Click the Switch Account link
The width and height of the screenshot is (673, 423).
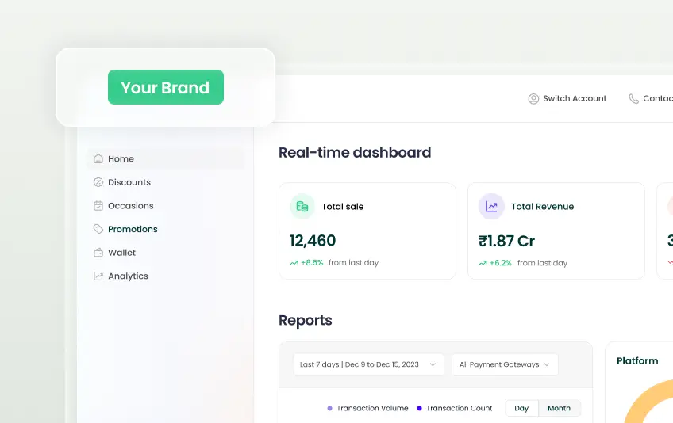[x=567, y=98]
